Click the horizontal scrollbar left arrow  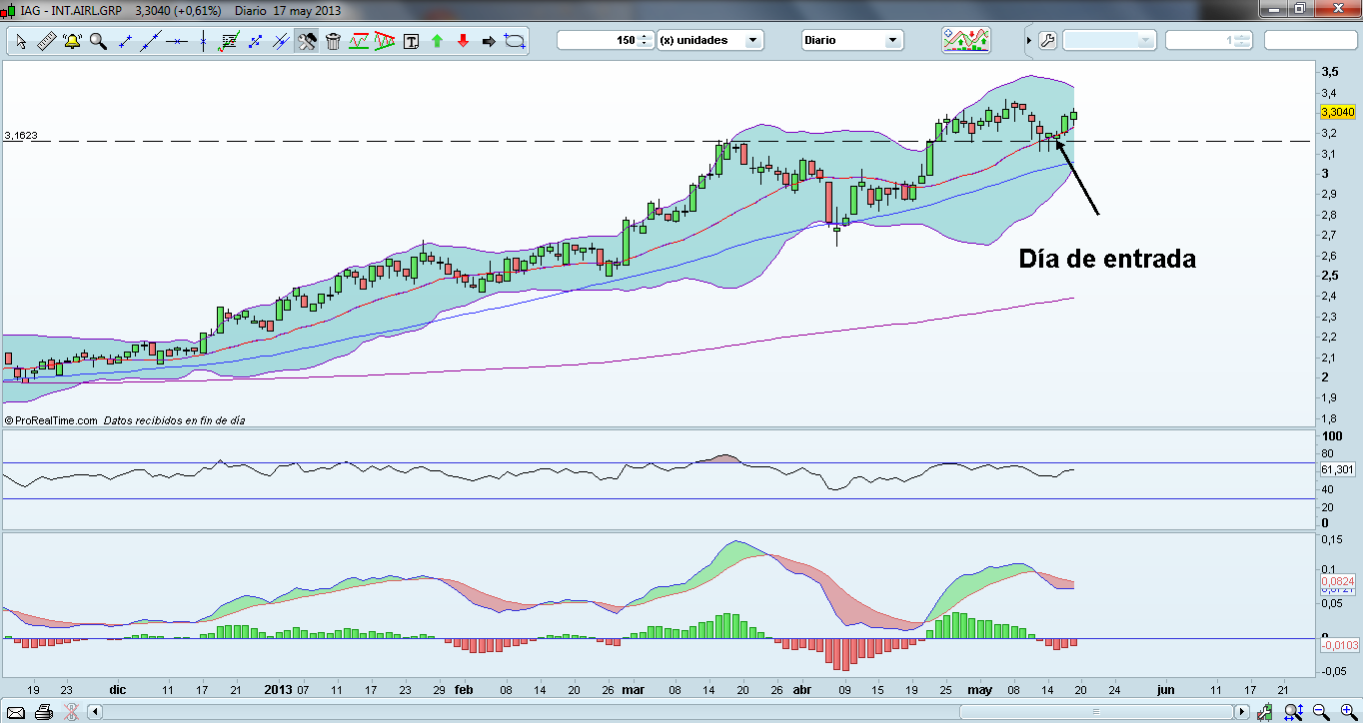tap(96, 712)
